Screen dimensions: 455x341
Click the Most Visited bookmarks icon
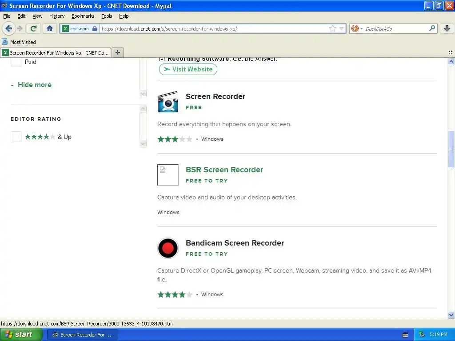(4, 42)
